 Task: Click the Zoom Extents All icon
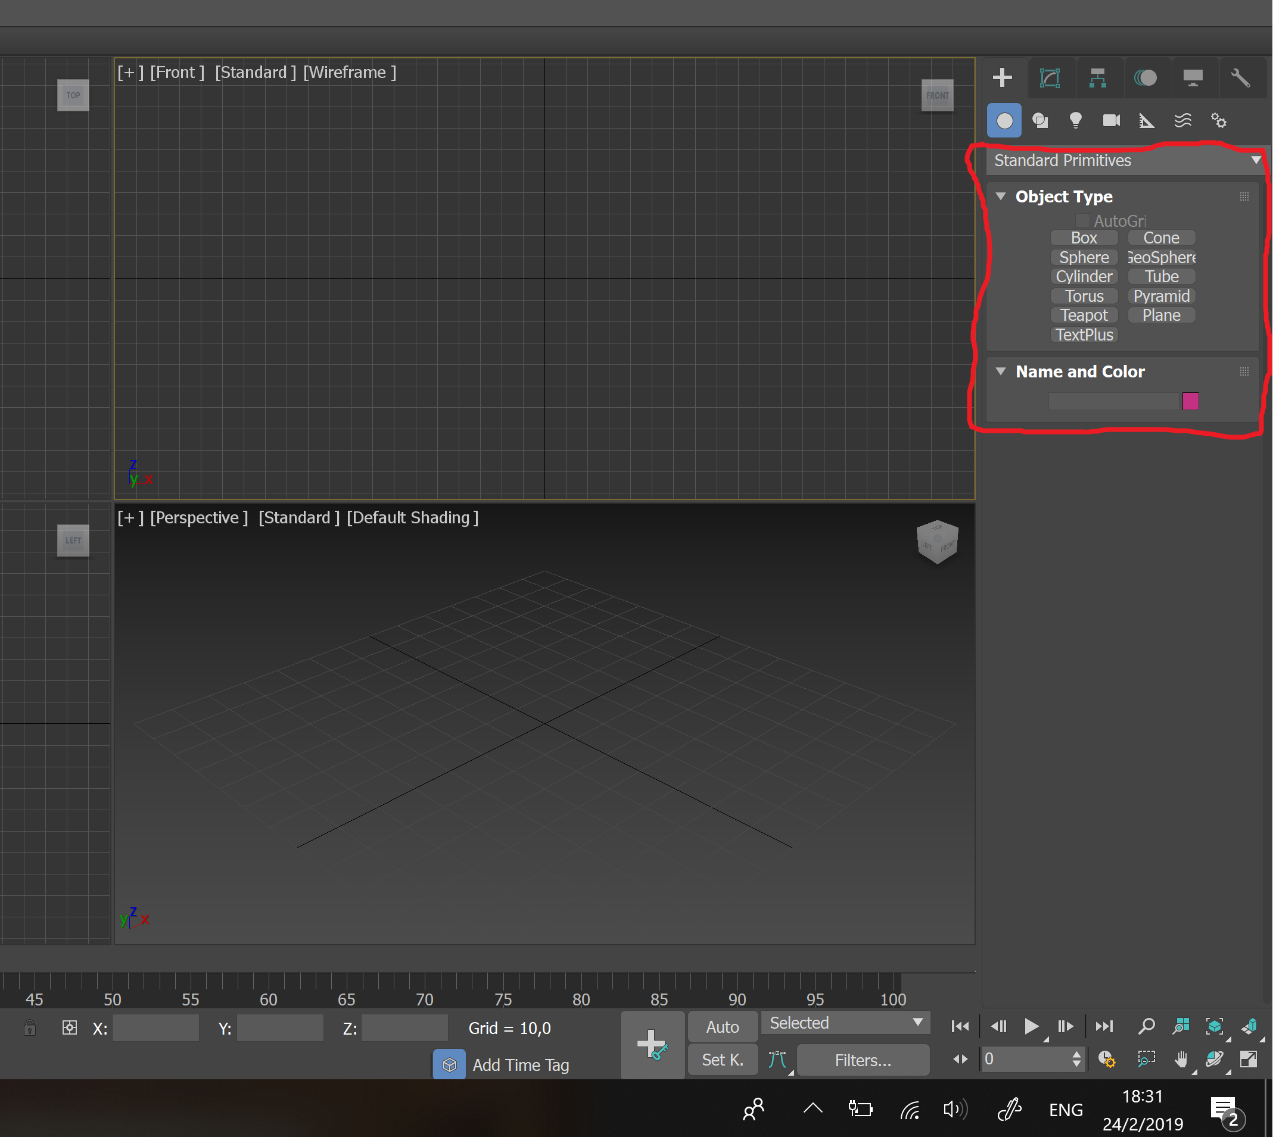pyautogui.click(x=1249, y=1026)
